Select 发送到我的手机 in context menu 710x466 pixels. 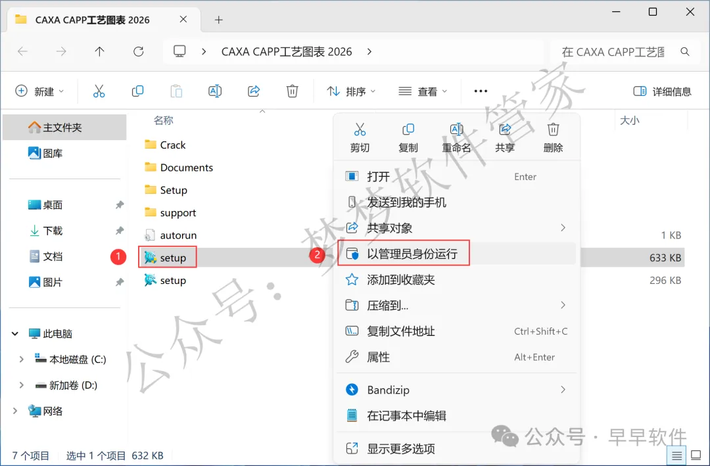click(x=457, y=202)
